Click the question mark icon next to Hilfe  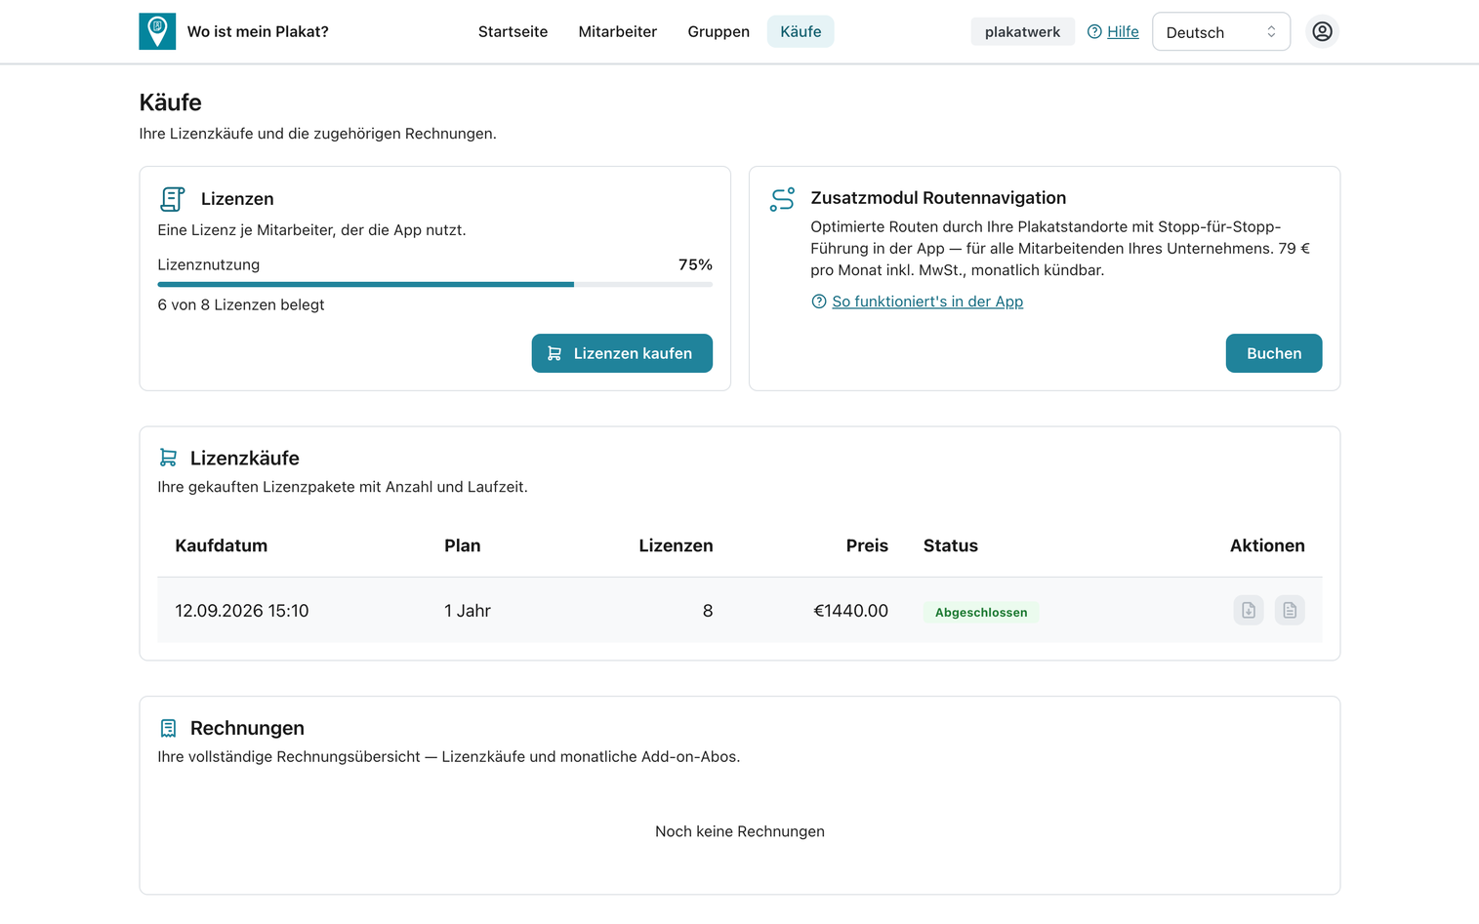coord(1094,32)
